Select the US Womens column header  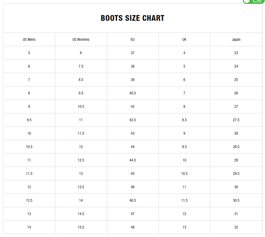click(x=81, y=39)
